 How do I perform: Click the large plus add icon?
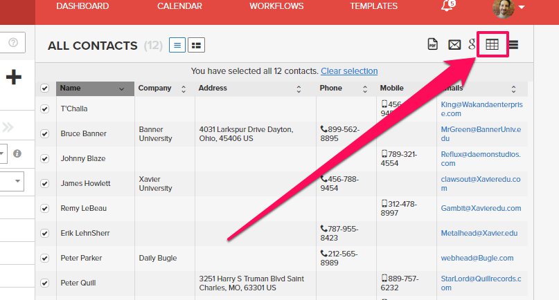[13, 77]
